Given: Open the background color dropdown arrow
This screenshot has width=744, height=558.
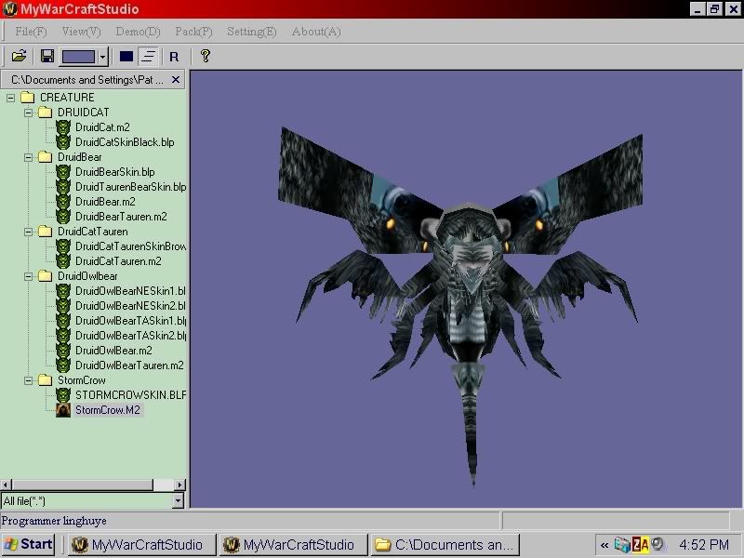Looking at the screenshot, I should pyautogui.click(x=103, y=57).
